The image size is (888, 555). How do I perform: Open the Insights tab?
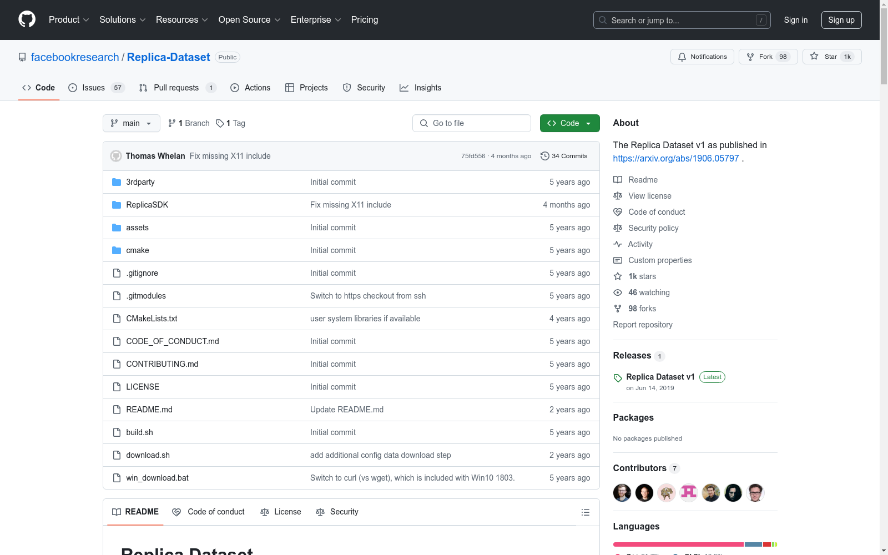(x=421, y=88)
